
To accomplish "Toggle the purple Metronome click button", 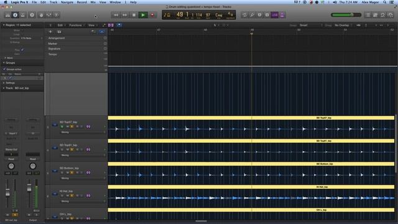I will [282, 15].
